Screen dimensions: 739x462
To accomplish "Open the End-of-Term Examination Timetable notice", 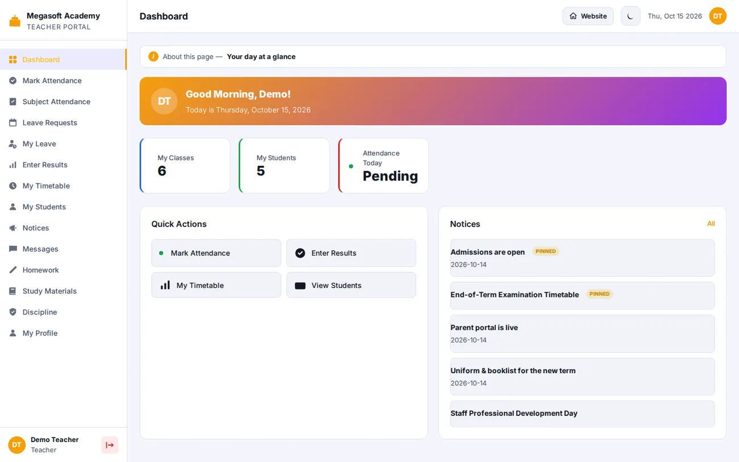I will click(582, 296).
